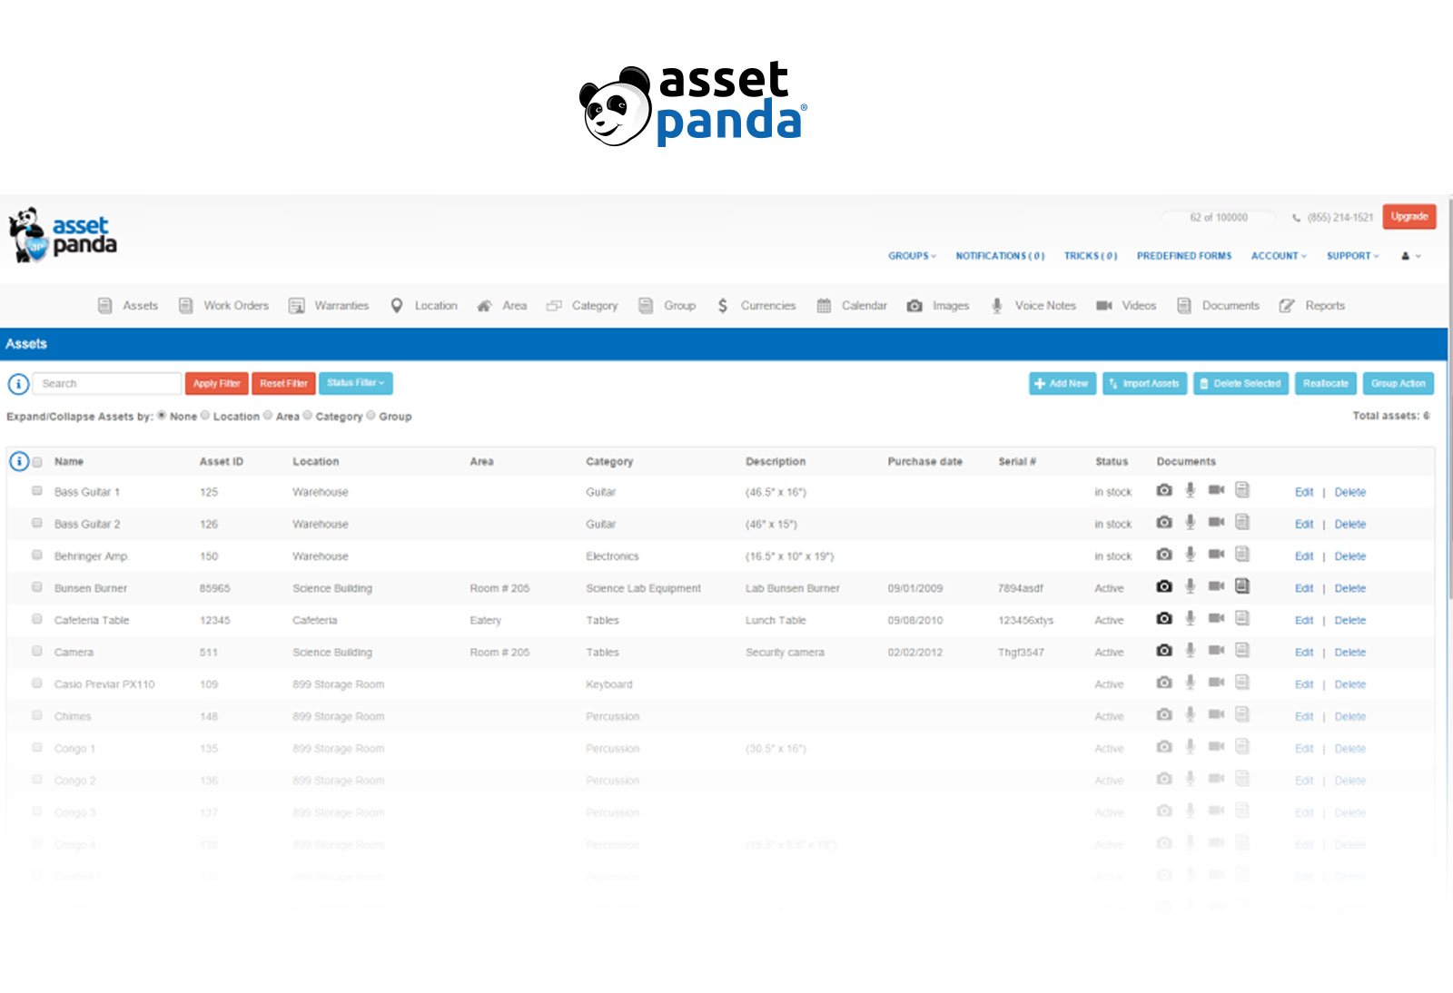Open the Voice Notes section

coord(1033,306)
